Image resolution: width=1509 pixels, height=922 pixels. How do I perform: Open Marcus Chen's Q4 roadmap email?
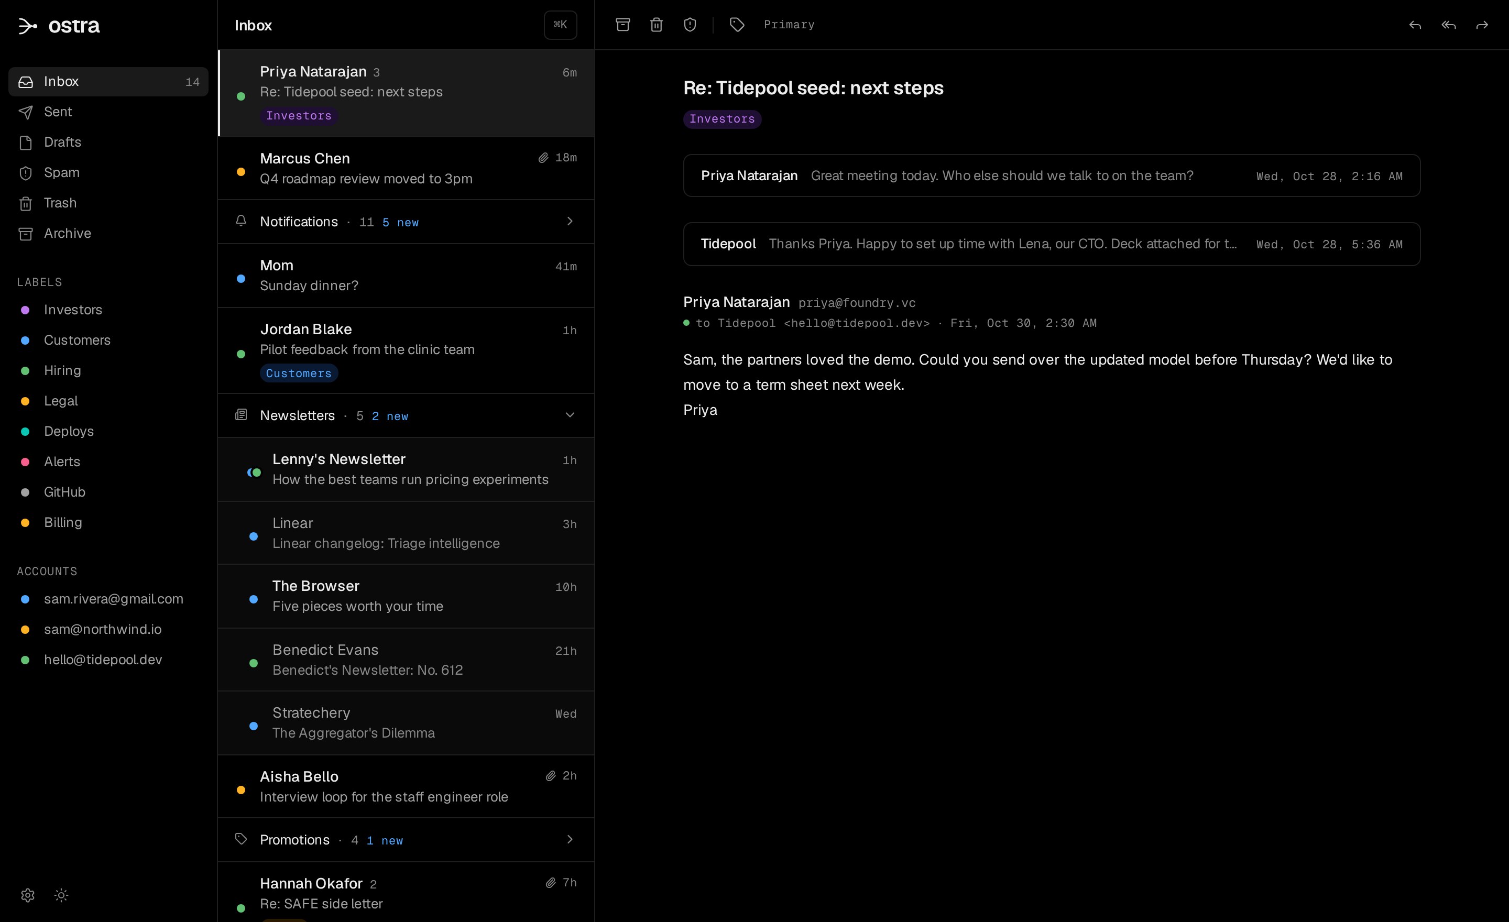tap(406, 168)
